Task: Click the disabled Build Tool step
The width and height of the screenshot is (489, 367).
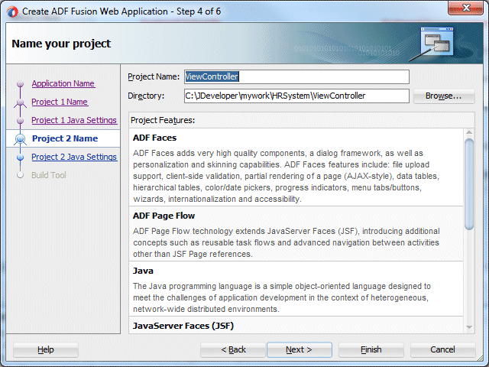Action: tap(49, 175)
